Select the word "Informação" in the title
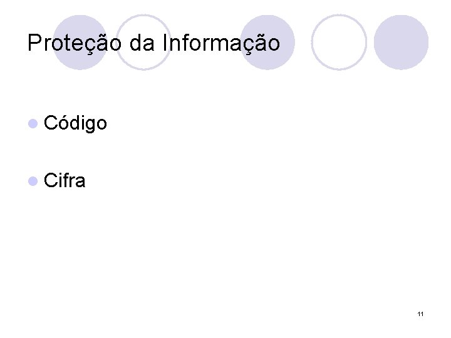The height and width of the screenshot is (338, 451). pos(220,43)
